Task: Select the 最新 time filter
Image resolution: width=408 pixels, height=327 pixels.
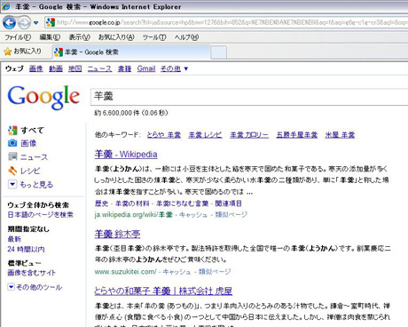Action: [x=14, y=239]
